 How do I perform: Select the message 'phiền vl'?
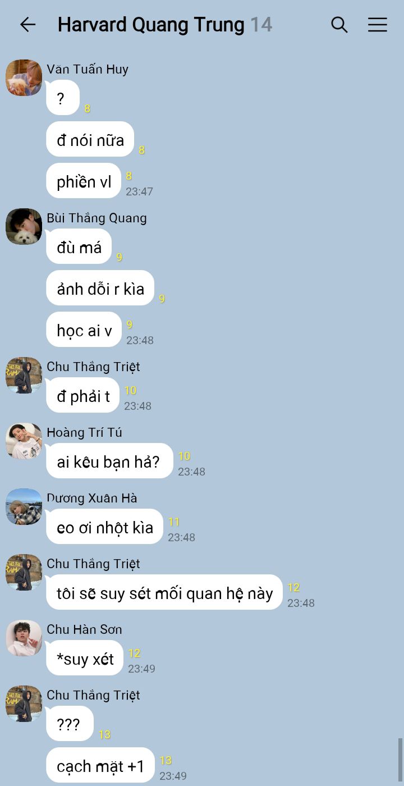coord(84,181)
